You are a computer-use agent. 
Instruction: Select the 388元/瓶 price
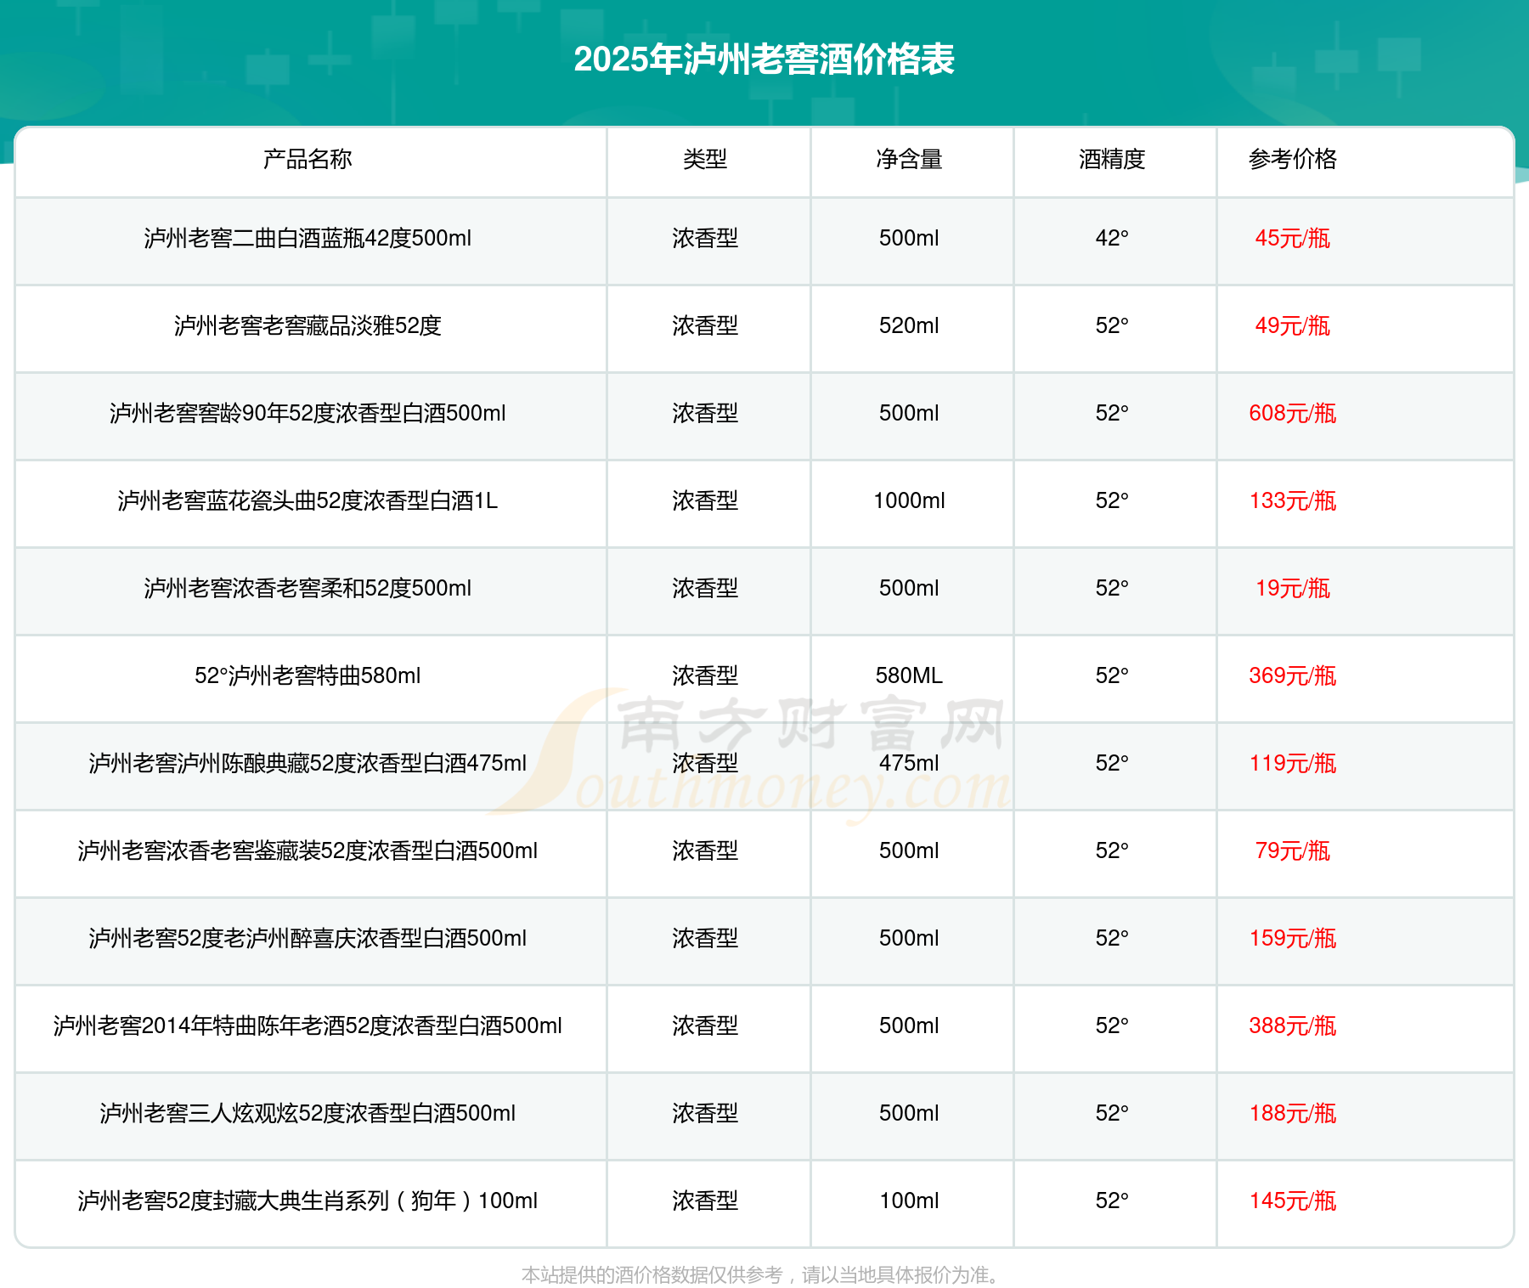1292,1026
